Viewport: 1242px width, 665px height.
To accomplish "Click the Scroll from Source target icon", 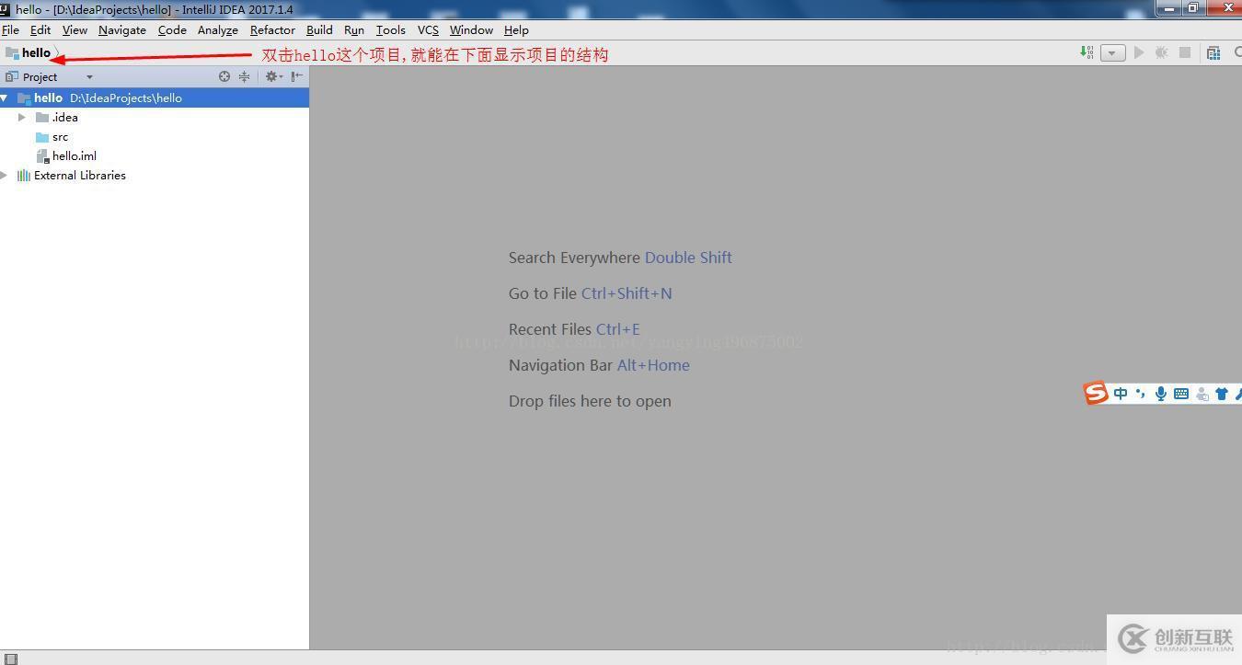I will 224,76.
